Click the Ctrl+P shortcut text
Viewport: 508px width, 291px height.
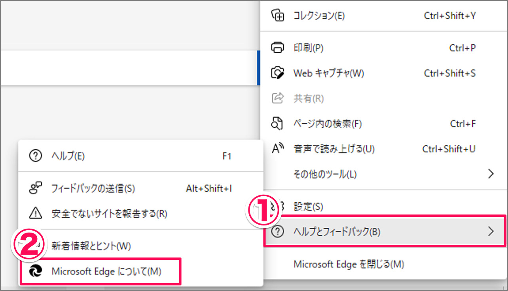[462, 48]
